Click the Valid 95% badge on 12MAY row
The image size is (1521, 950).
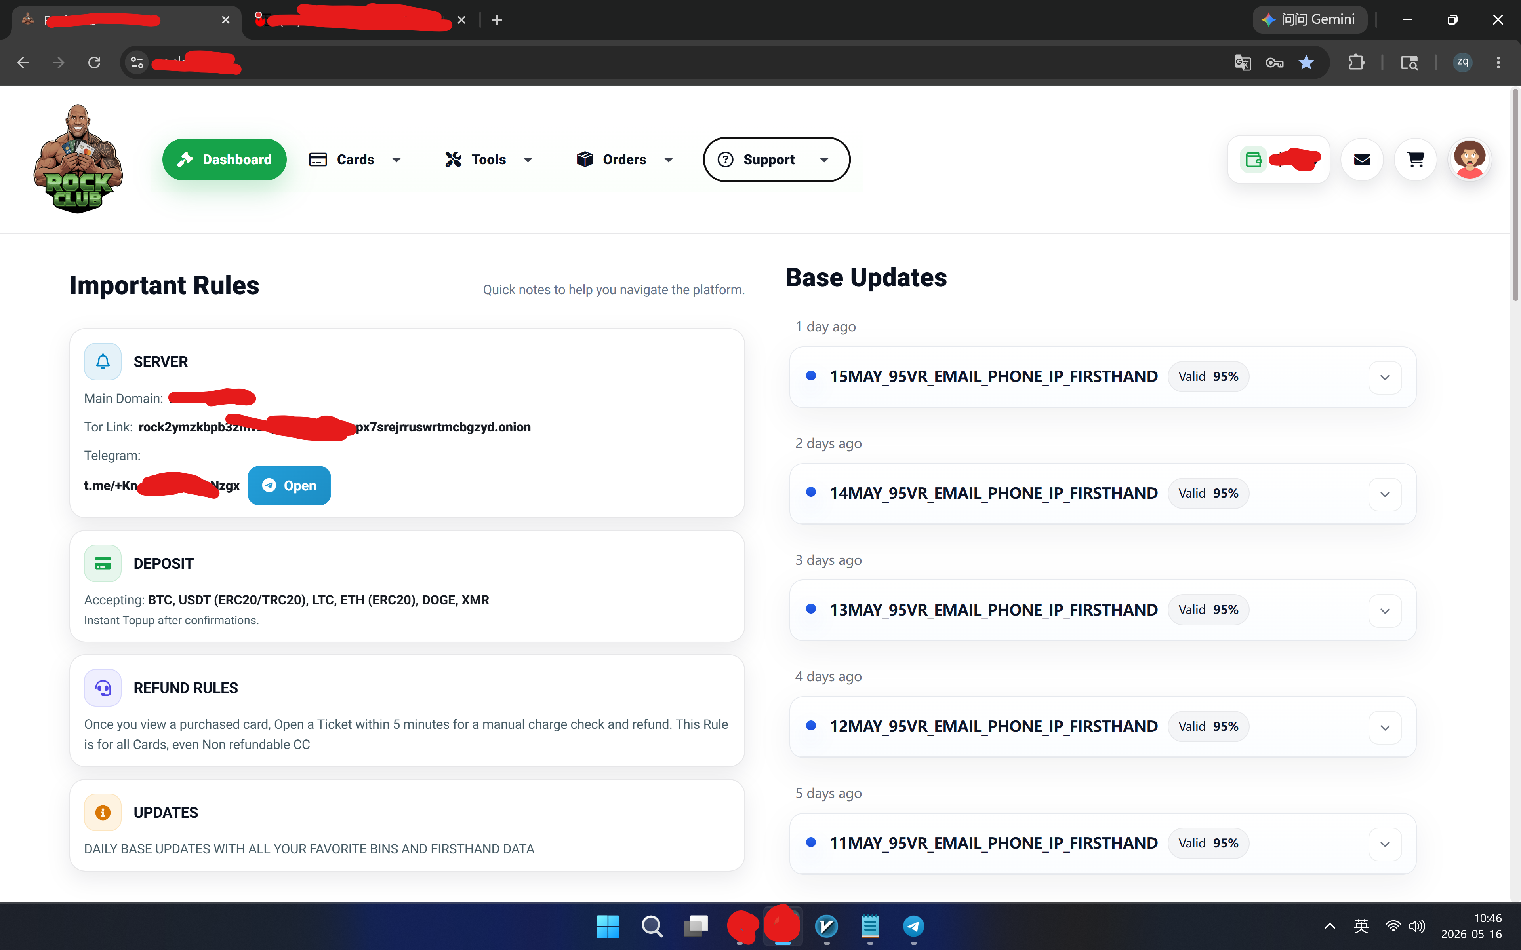tap(1208, 726)
